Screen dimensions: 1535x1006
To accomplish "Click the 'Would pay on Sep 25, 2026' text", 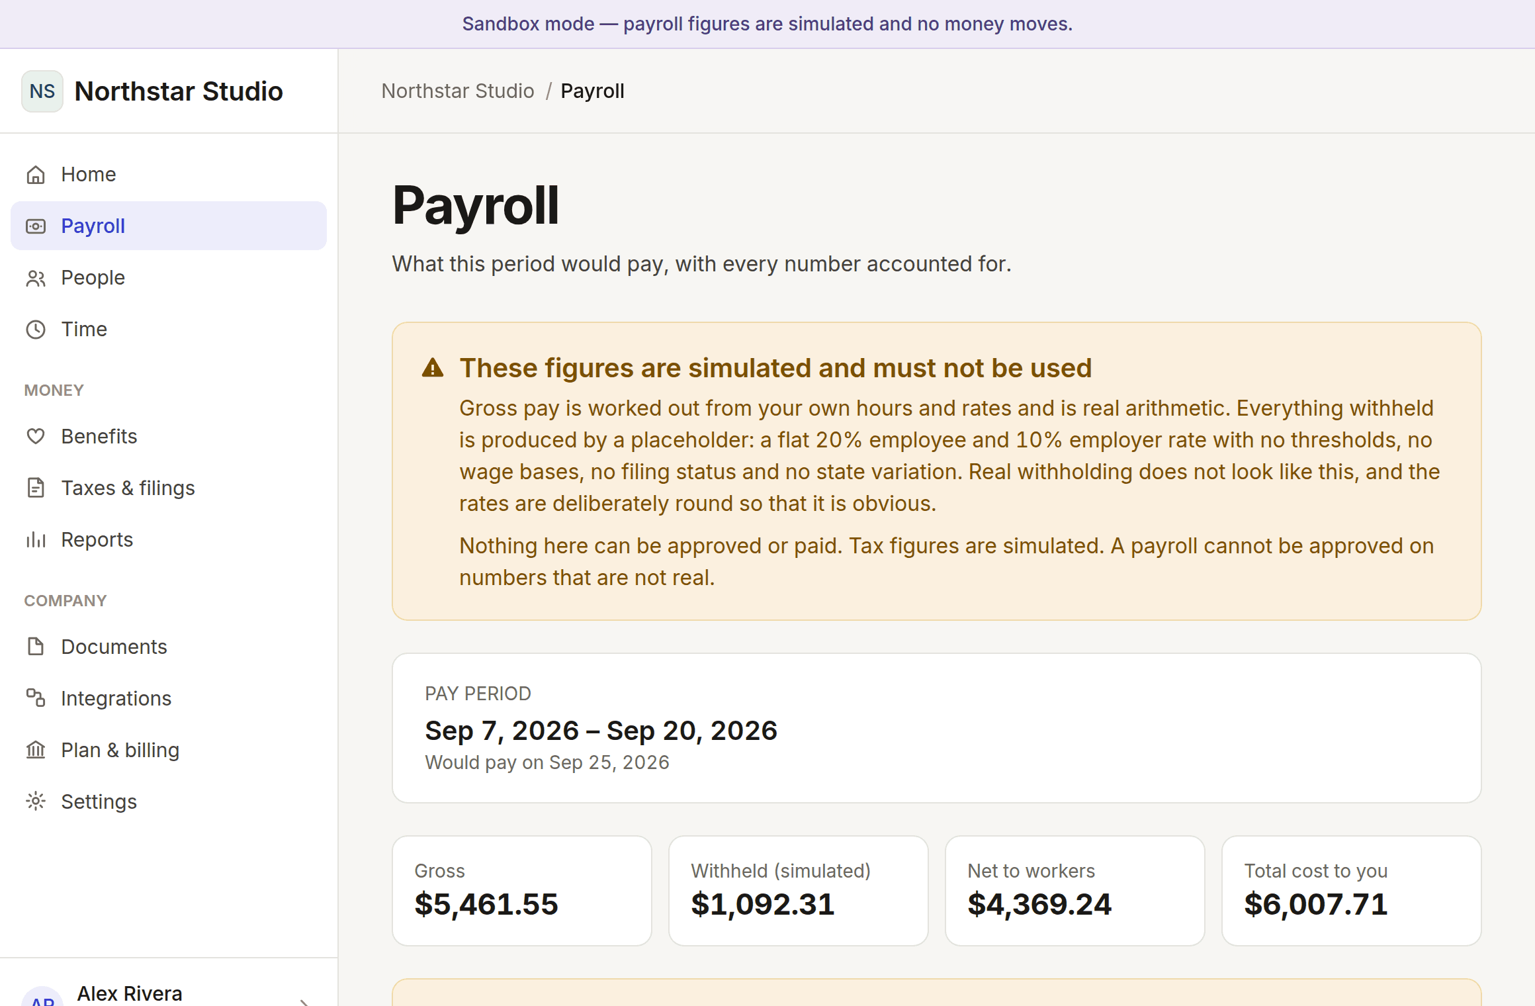I will click(x=547, y=762).
